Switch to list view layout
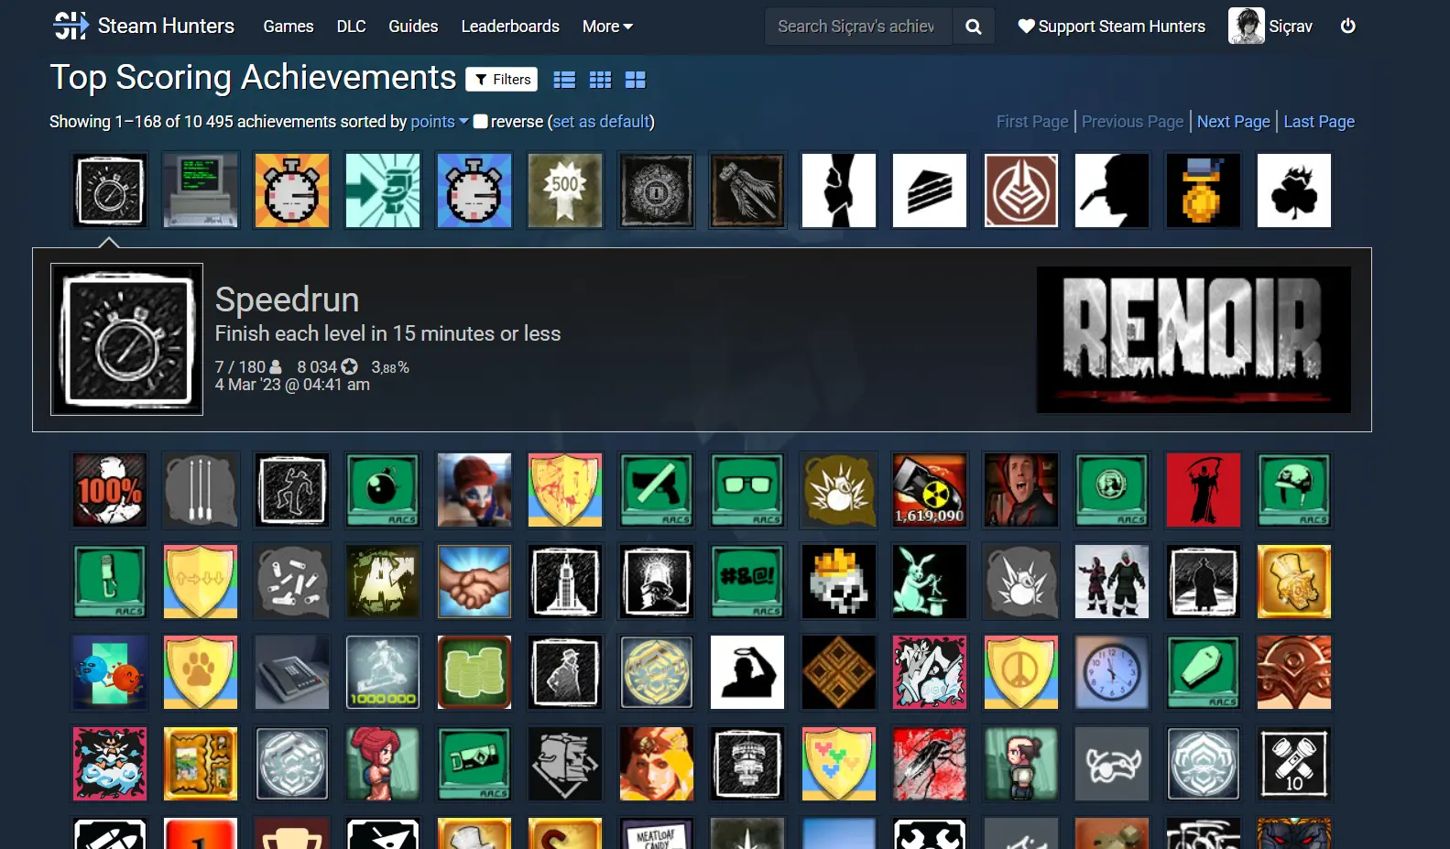 tap(564, 80)
